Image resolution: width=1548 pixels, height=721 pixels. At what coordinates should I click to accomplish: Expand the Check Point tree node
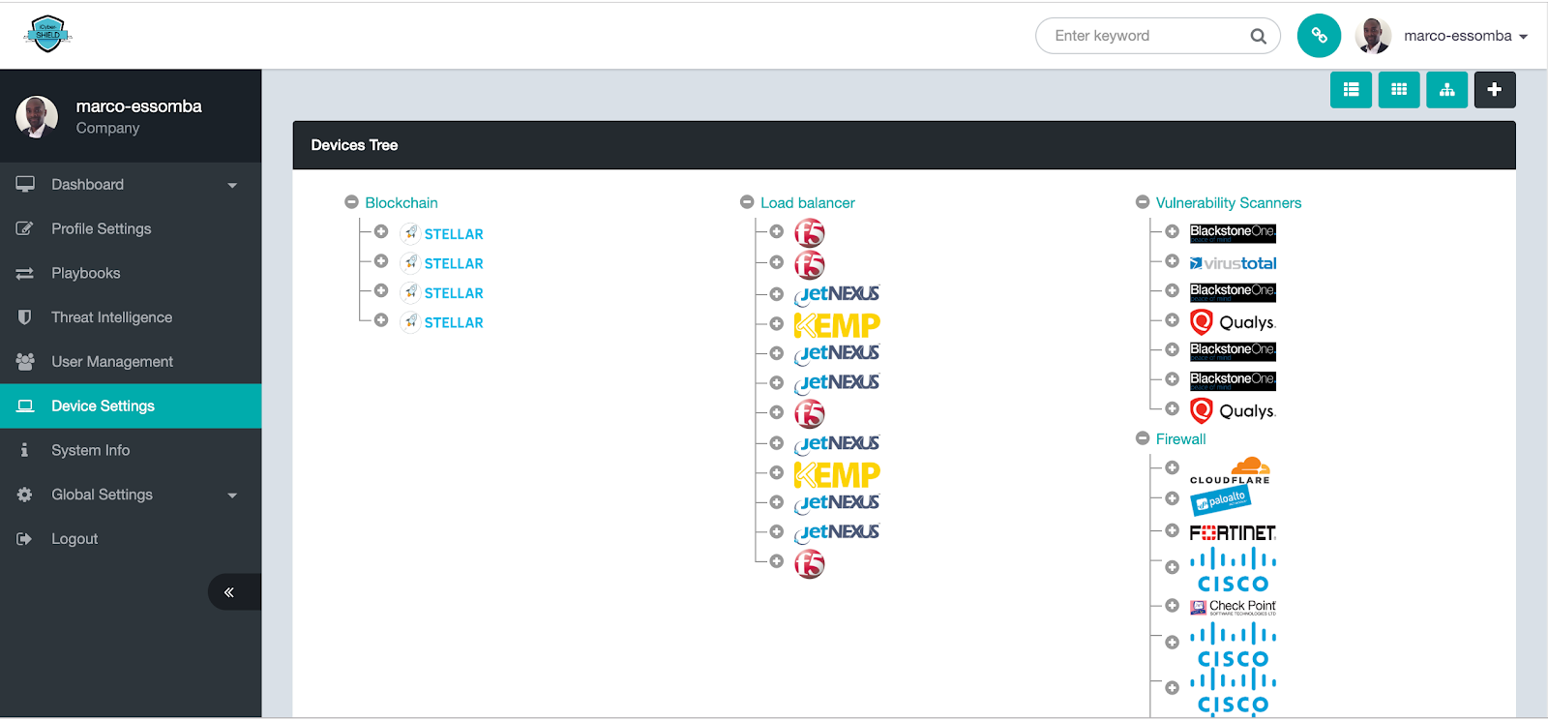[1172, 605]
